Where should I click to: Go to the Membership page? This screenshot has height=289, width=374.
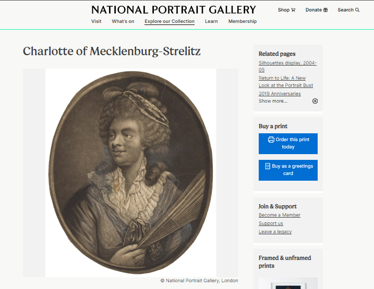[x=243, y=21]
